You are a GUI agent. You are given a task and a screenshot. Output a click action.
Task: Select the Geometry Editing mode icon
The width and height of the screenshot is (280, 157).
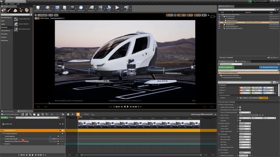point(27,10)
